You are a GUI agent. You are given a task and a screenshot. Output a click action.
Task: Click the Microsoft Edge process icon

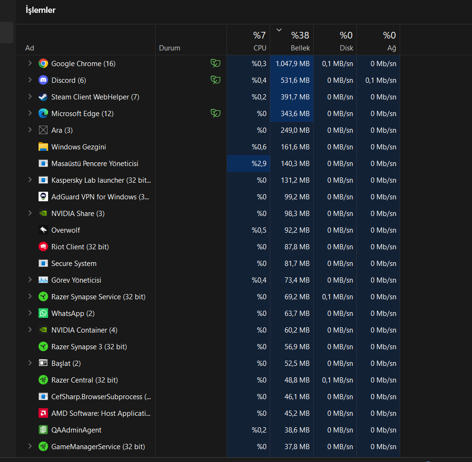[x=43, y=113]
